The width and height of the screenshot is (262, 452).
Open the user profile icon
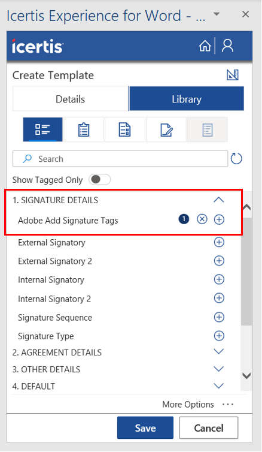click(227, 46)
